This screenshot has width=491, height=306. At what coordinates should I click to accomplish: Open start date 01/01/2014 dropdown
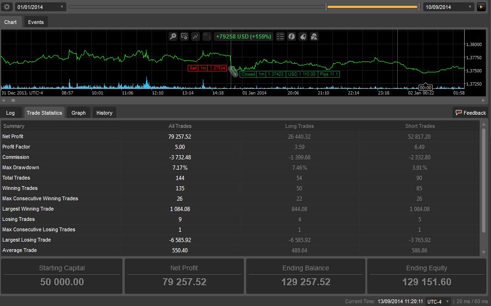point(40,7)
